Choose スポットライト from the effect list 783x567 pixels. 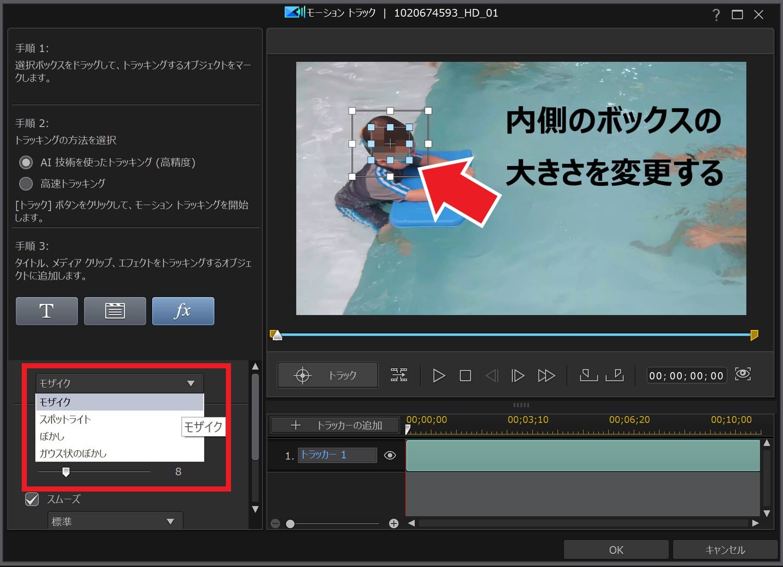(65, 419)
